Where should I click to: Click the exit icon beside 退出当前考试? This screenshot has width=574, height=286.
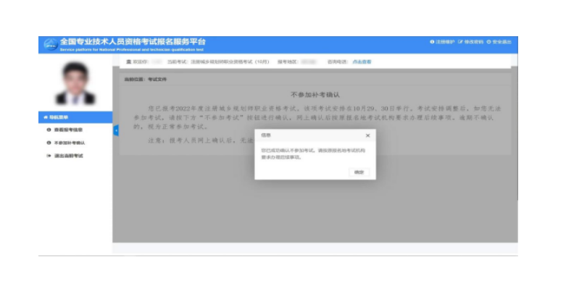[x=49, y=156]
